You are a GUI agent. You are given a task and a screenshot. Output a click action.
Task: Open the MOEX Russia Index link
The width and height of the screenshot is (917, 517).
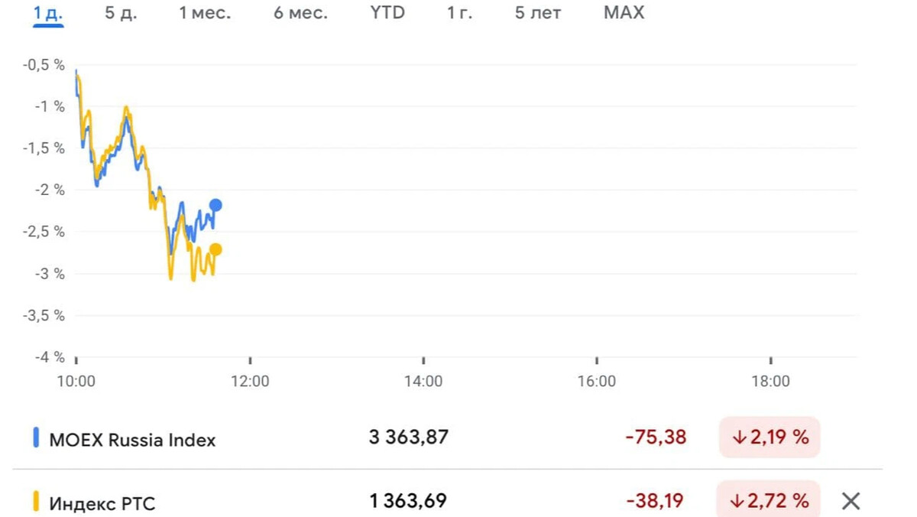[132, 440]
